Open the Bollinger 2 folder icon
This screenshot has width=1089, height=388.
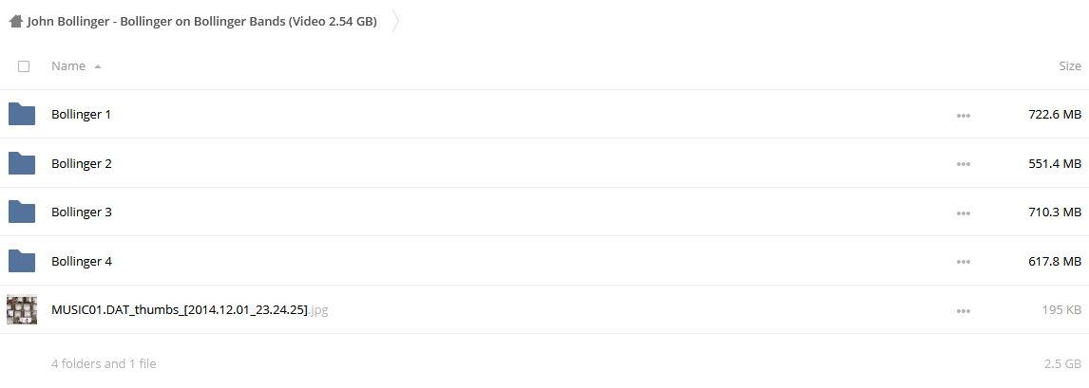point(22,163)
